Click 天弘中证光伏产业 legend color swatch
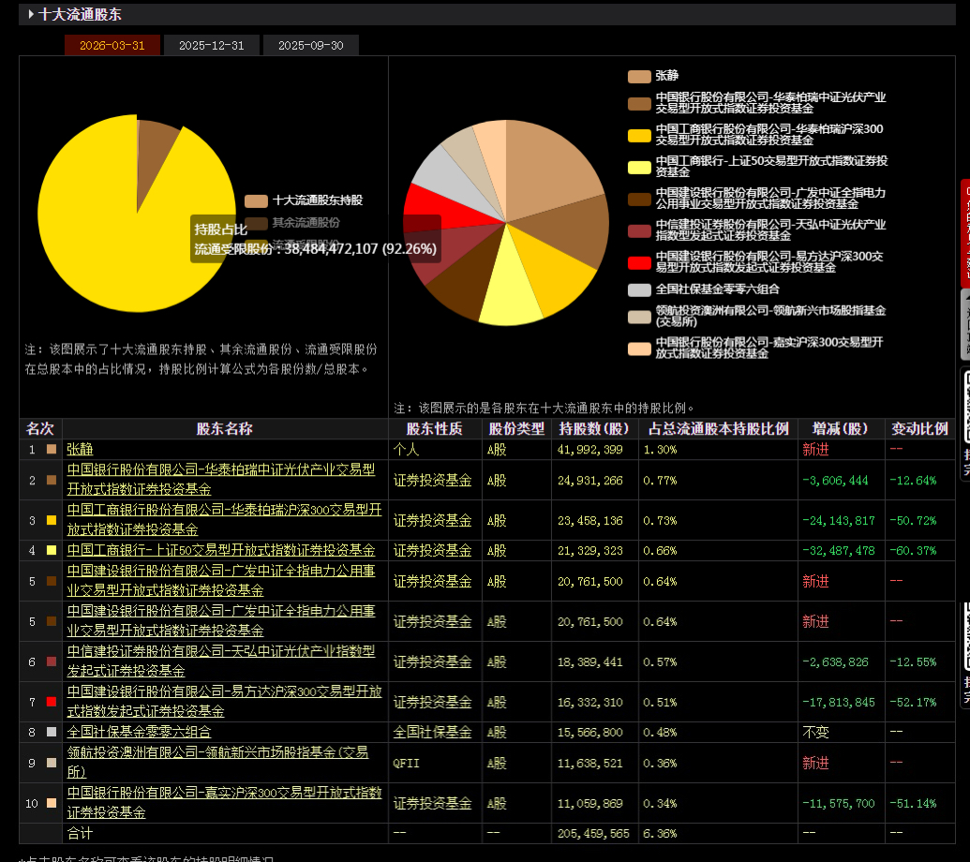The image size is (970, 862). tap(639, 230)
